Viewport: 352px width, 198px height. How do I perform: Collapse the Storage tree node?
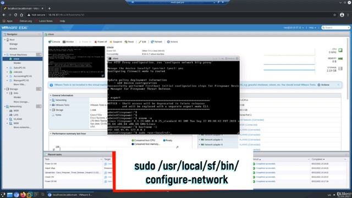pos(5,89)
